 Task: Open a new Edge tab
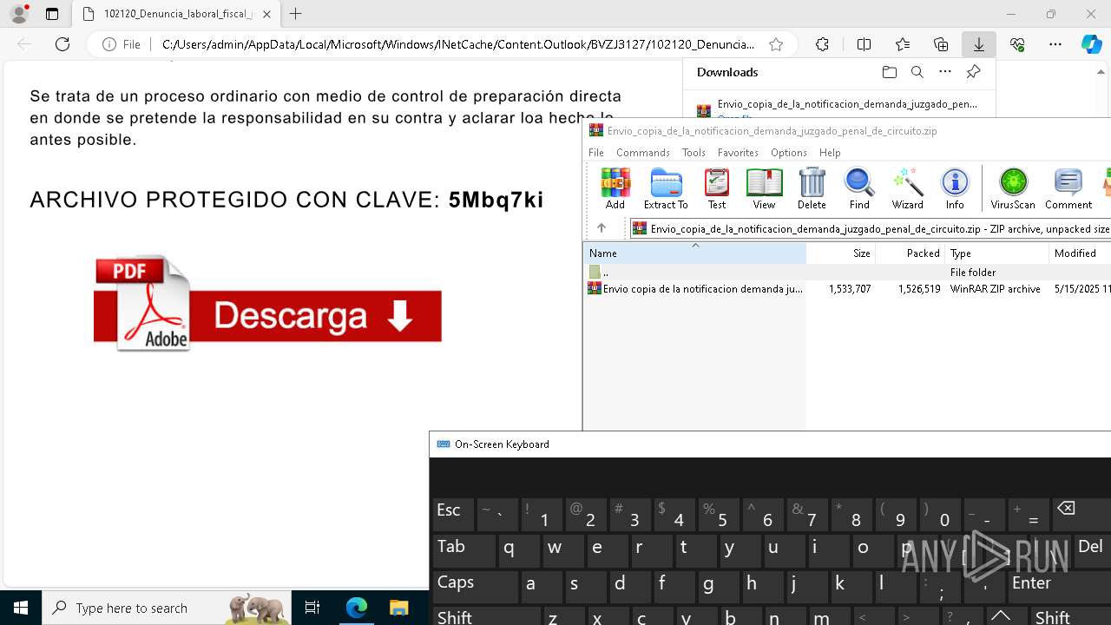click(x=296, y=14)
